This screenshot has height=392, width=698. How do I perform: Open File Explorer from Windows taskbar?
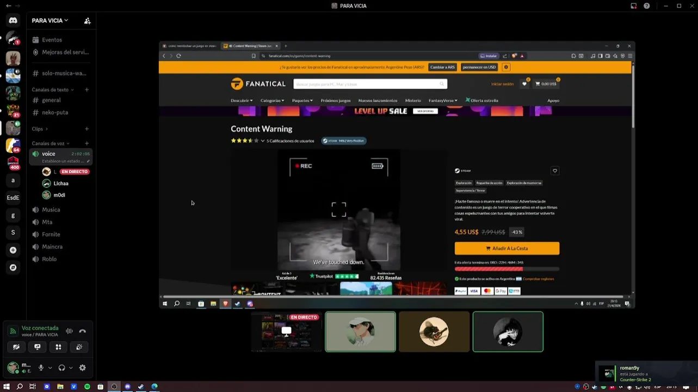60,387
